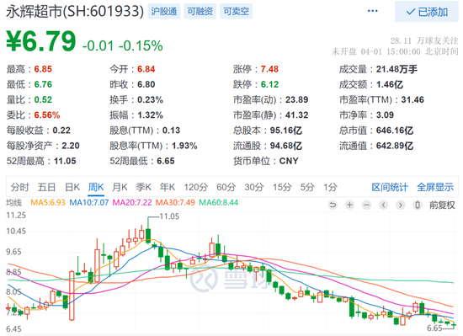Click 52周最高 value 11.05
This screenshot has height=336, width=463.
(x=65, y=161)
